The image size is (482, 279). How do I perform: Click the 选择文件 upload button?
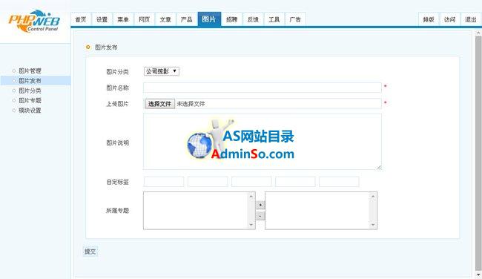pos(159,104)
